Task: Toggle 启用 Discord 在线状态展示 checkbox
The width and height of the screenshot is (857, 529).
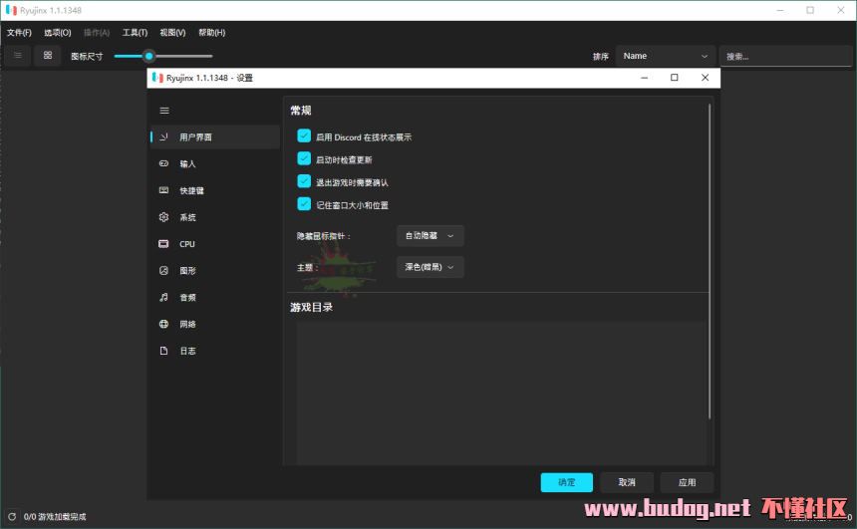Action: 304,136
